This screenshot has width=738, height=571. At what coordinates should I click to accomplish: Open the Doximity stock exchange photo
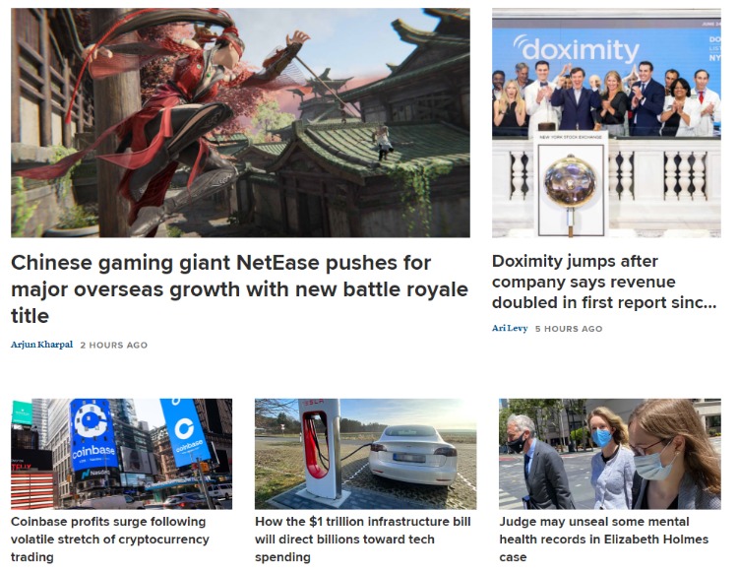[x=606, y=122]
